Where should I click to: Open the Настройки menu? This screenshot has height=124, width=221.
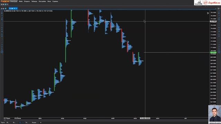[42, 1]
